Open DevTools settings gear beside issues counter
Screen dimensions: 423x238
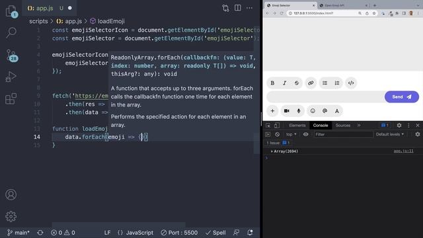click(399, 125)
